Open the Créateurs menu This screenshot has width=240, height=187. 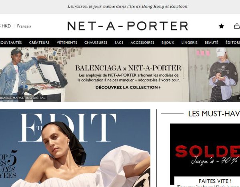tap(39, 42)
